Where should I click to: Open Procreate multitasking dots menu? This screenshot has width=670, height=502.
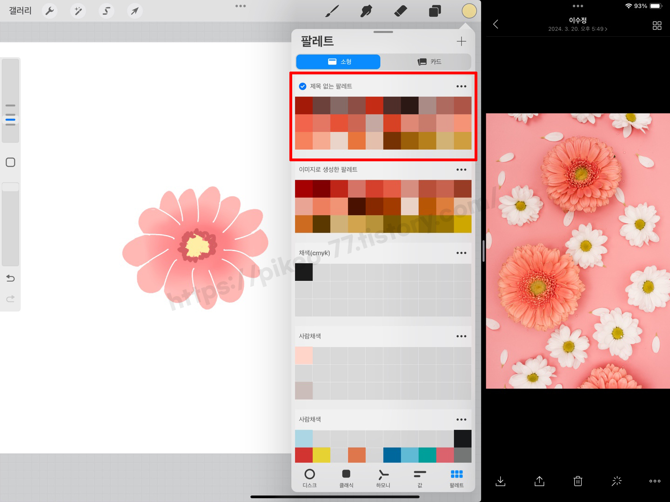pos(241,6)
